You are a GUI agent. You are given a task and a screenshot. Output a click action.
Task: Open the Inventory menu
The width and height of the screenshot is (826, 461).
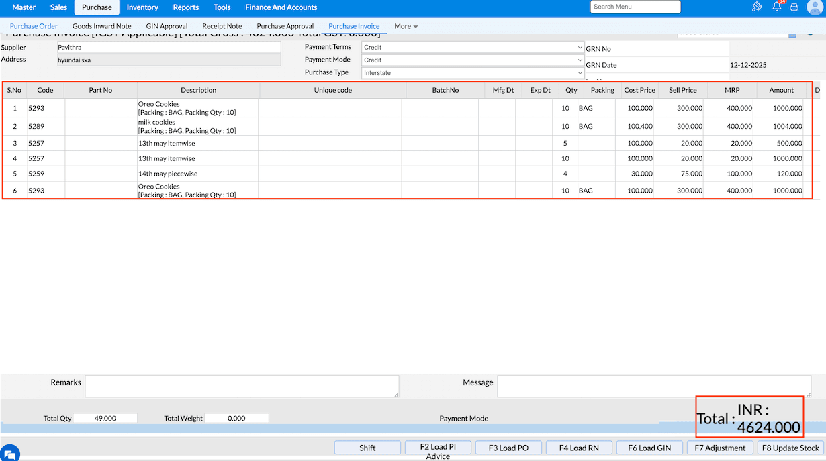142,7
